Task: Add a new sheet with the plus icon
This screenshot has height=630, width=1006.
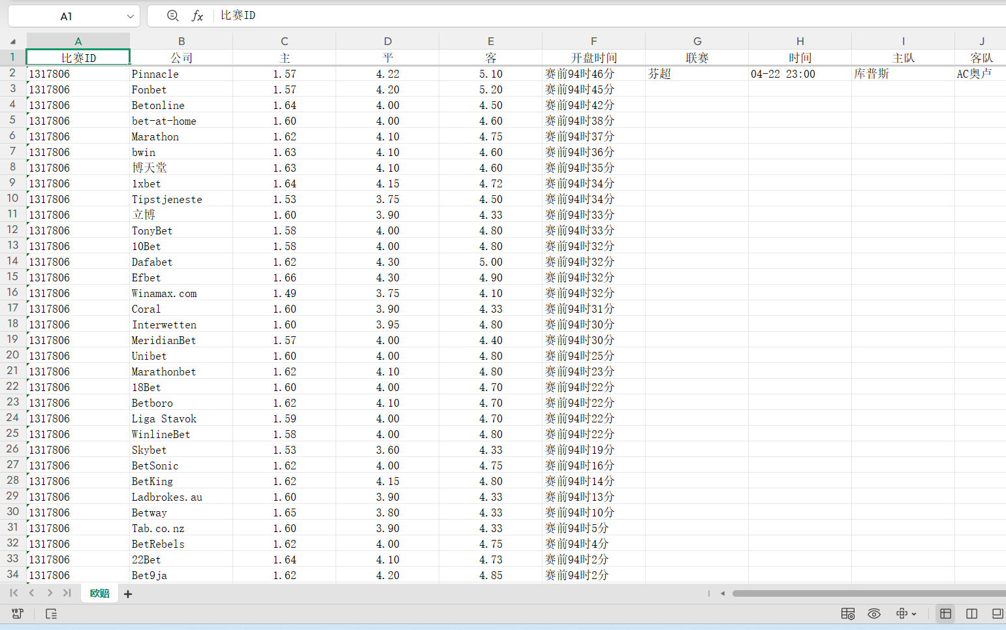Action: (128, 594)
